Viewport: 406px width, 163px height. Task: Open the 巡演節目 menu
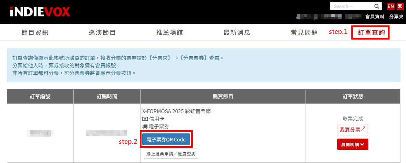coord(102,32)
